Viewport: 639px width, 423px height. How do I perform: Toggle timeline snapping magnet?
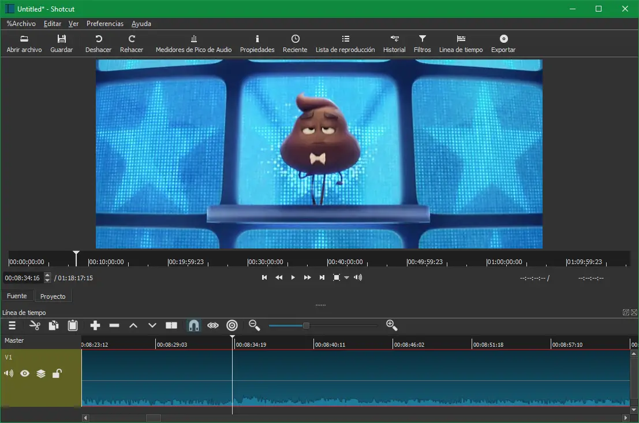tap(194, 326)
